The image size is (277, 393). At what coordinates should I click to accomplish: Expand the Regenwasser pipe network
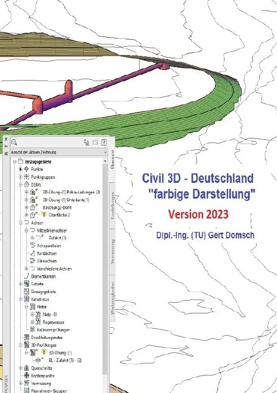[32, 322]
